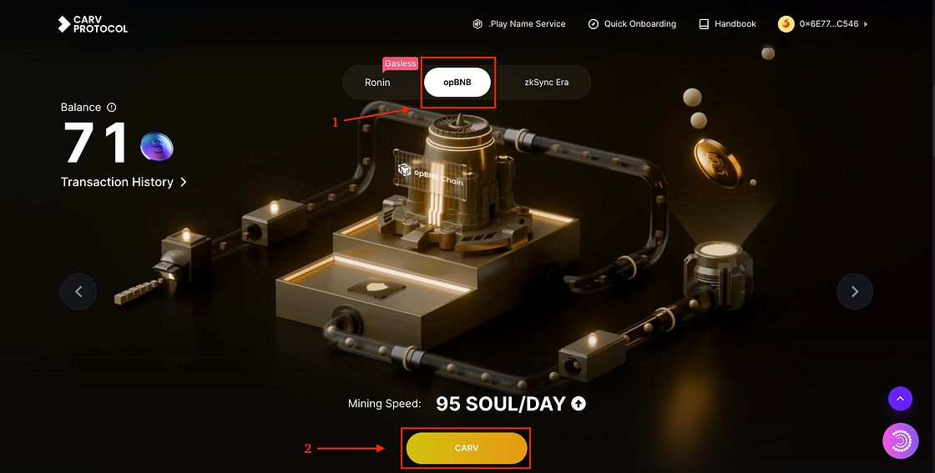Switch to the zkSync Era network
The height and width of the screenshot is (473, 935).
pyautogui.click(x=546, y=83)
